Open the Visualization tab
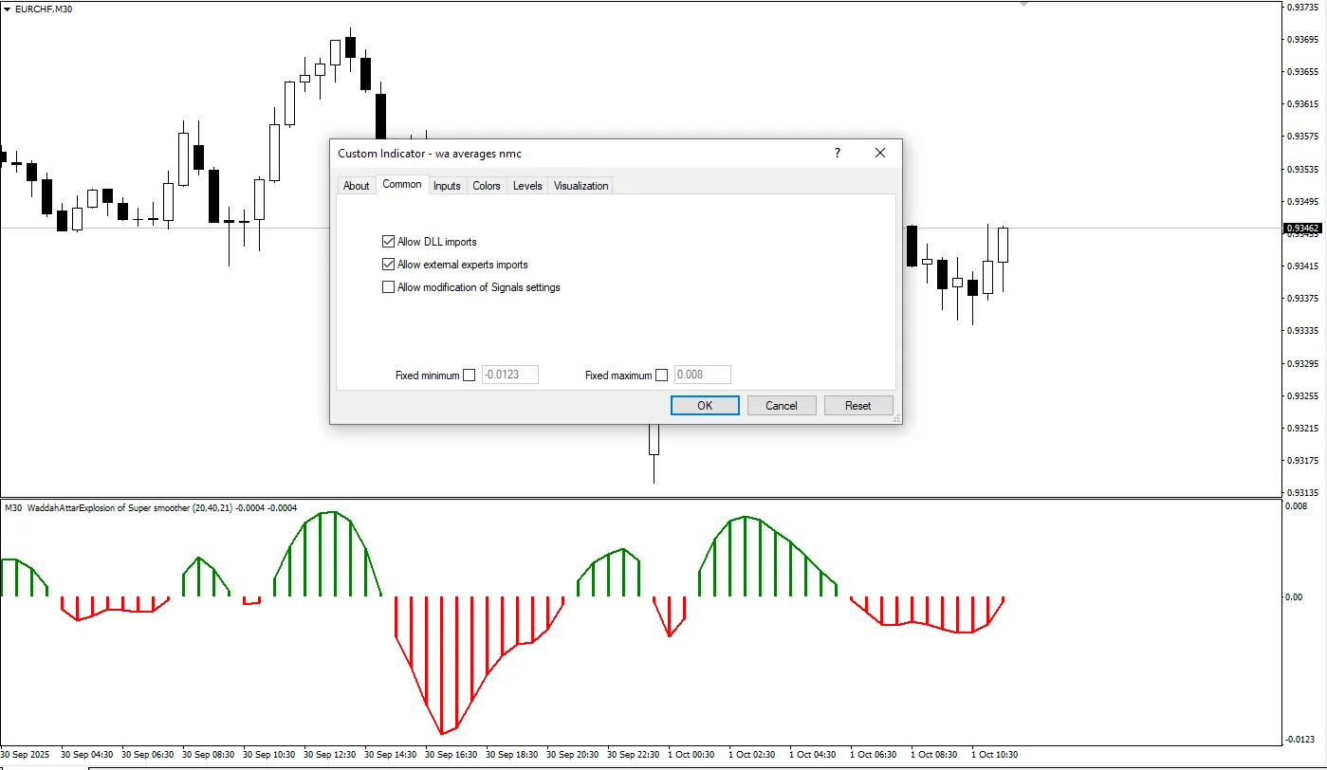Viewport: 1327px width, 770px height. coord(581,186)
